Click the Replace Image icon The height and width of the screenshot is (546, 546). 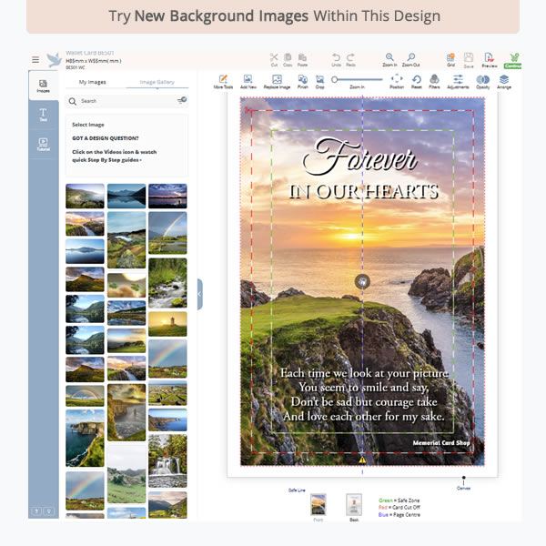click(278, 81)
